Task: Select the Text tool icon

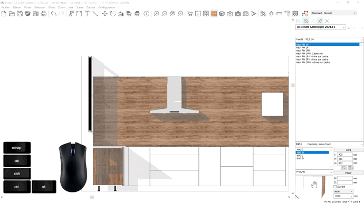Action: point(87,14)
